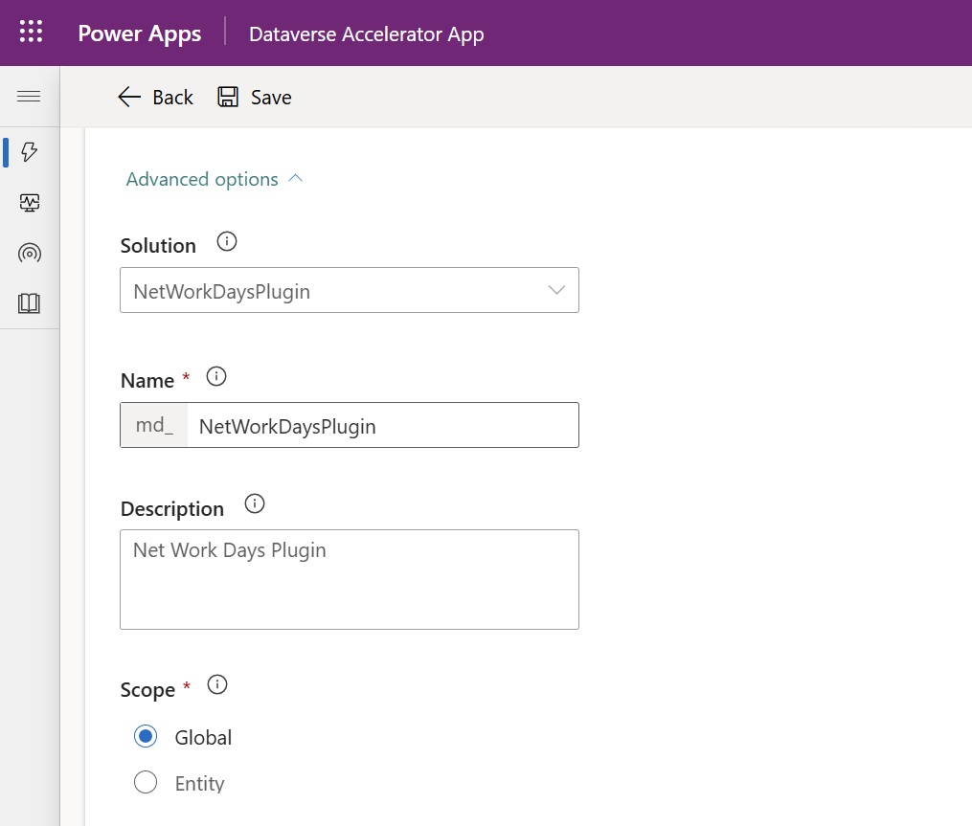Select the Entity scope radio button
972x826 pixels.
[146, 782]
